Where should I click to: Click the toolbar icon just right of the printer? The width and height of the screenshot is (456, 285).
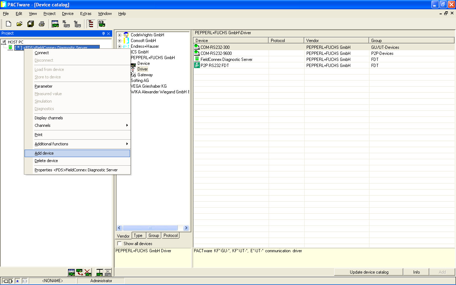pos(55,24)
